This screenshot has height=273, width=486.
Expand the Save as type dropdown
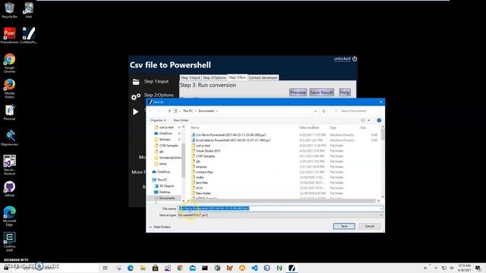point(381,215)
